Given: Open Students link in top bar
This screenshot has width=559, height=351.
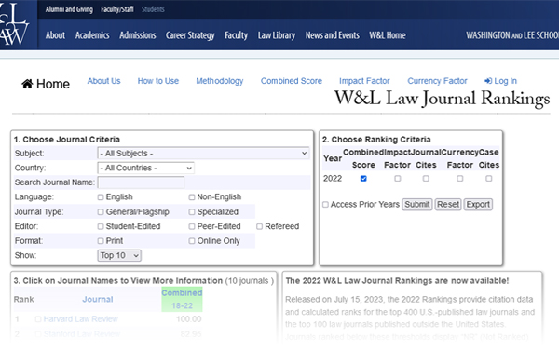Looking at the screenshot, I should point(153,9).
